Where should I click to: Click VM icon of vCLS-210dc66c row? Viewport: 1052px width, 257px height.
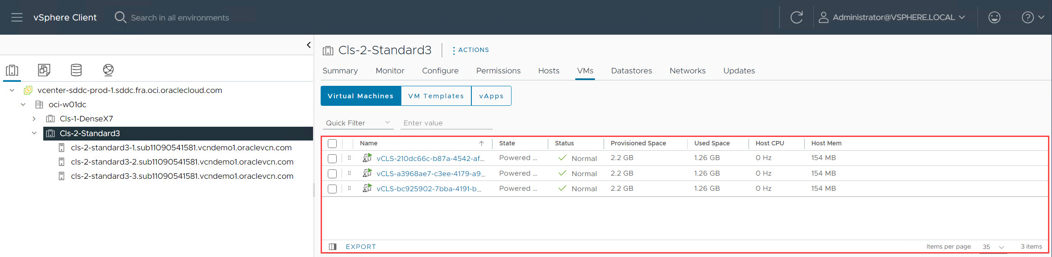(x=367, y=158)
